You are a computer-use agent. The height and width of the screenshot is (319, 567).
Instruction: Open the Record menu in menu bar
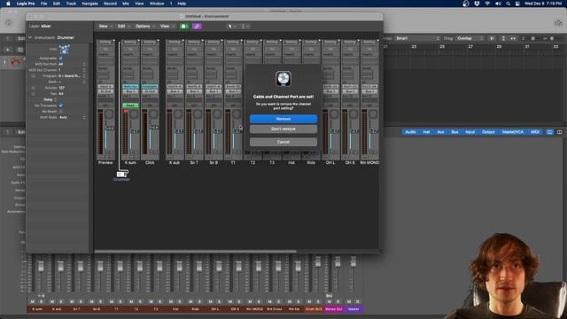110,4
